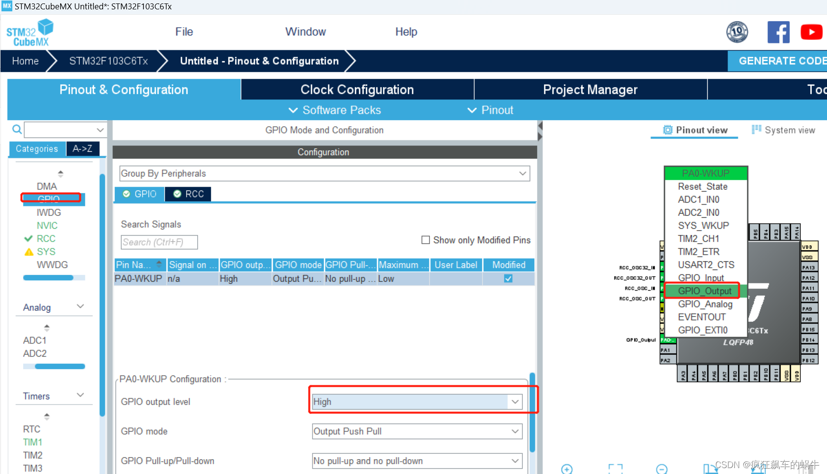Click the GENERATE CODE button
This screenshot has height=474, width=827.
pyautogui.click(x=777, y=61)
